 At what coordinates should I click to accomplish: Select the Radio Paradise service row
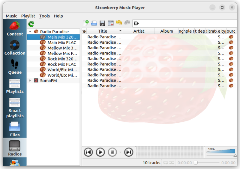point(54,32)
